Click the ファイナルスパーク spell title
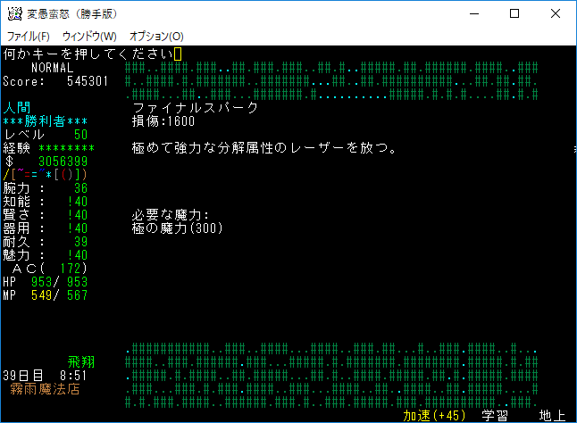The height and width of the screenshot is (423, 577). 195,108
